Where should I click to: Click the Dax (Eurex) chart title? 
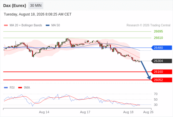coord(15,6)
